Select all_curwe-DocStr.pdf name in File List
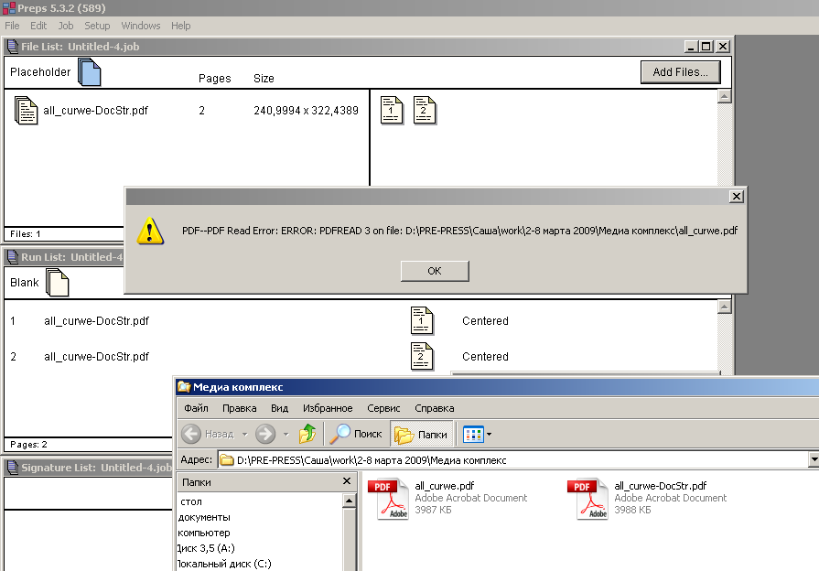This screenshot has height=571, width=819. tap(95, 111)
